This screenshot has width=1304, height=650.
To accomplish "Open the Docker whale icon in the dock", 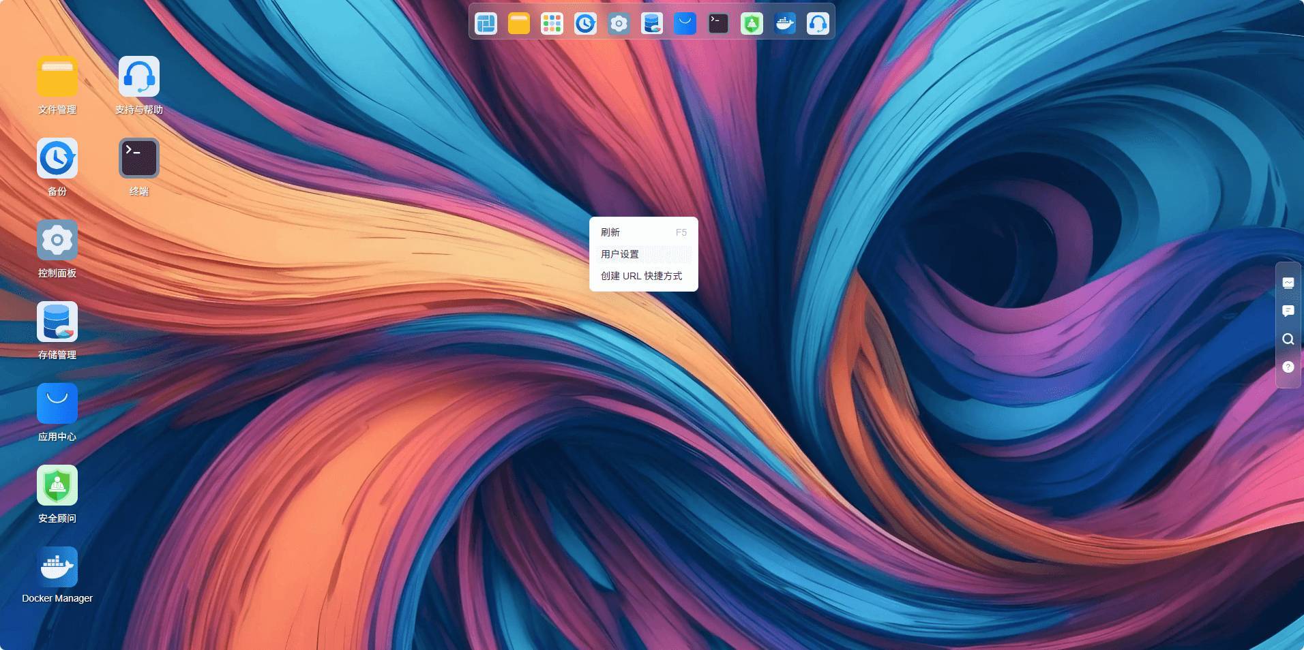I will pyautogui.click(x=785, y=24).
